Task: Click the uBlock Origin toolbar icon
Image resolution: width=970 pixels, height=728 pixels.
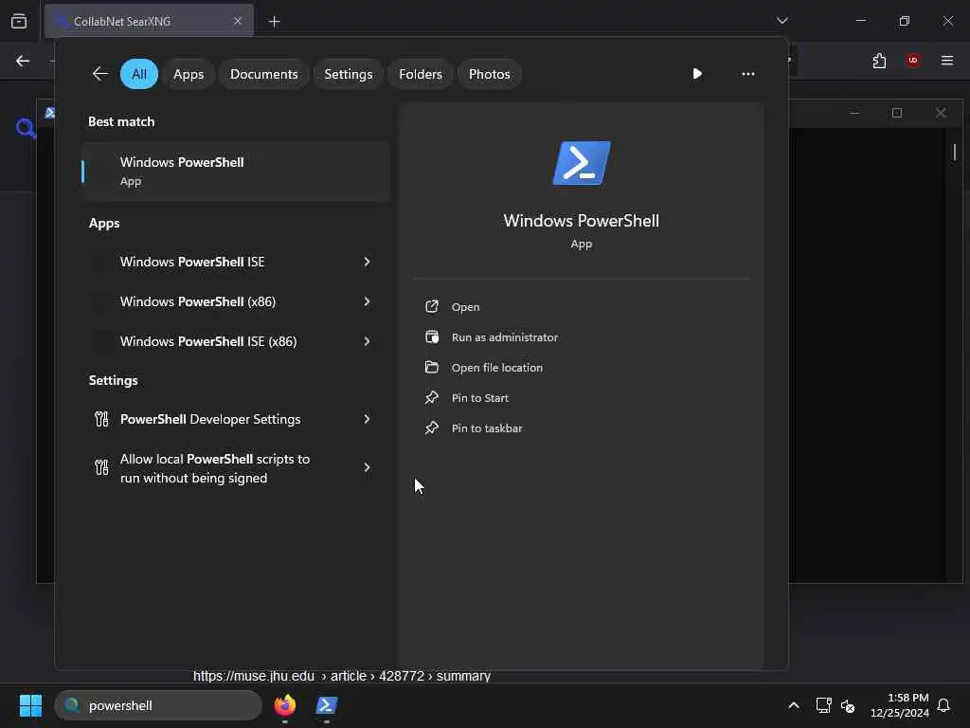Action: coord(913,61)
